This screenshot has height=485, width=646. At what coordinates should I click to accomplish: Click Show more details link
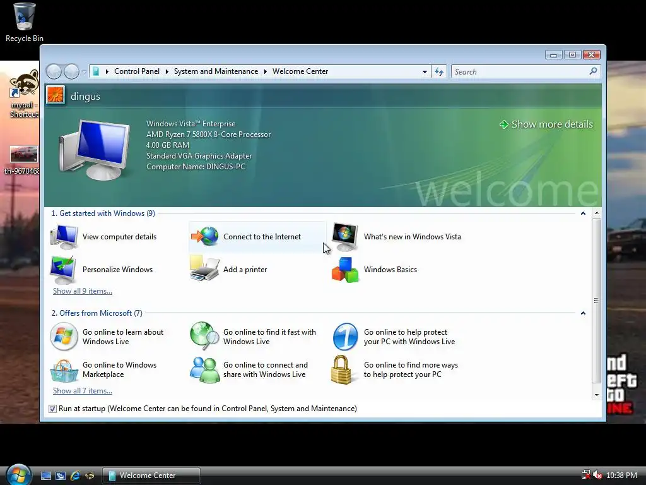coord(546,124)
